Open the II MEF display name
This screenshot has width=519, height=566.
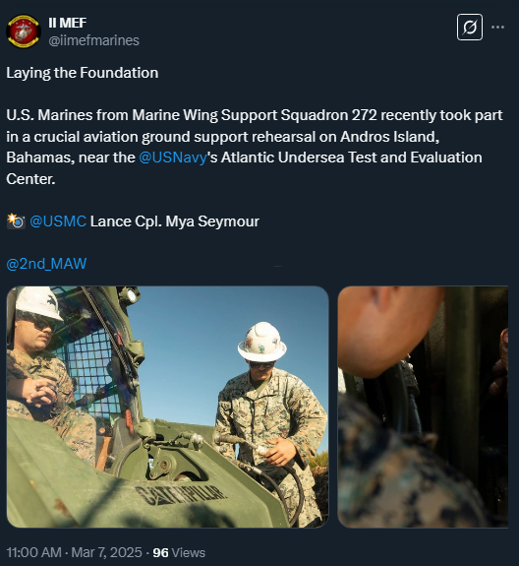coord(68,23)
